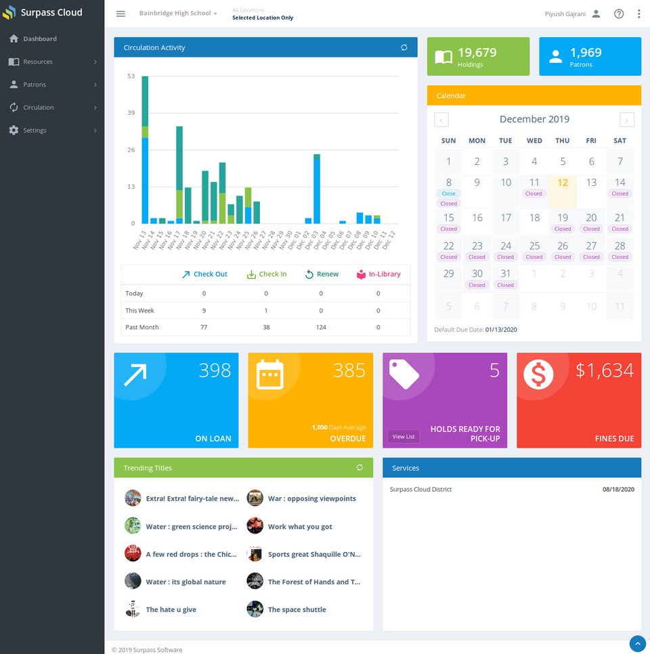
Task: Toggle Check Out series in chart legend
Action: [205, 274]
